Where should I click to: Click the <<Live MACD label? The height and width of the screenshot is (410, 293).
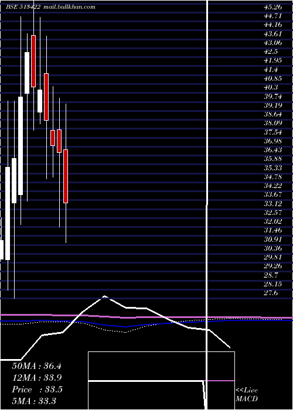click(x=247, y=394)
